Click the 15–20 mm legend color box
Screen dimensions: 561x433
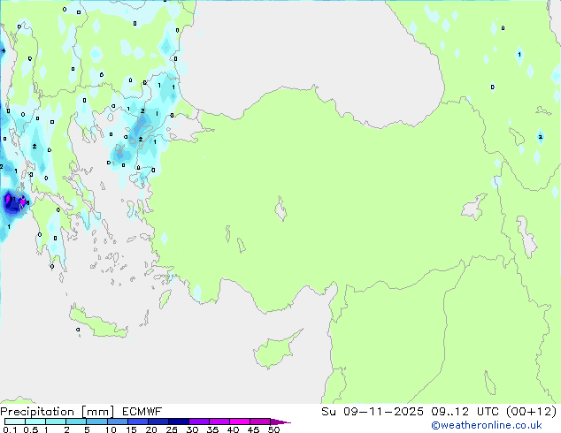click(x=138, y=422)
